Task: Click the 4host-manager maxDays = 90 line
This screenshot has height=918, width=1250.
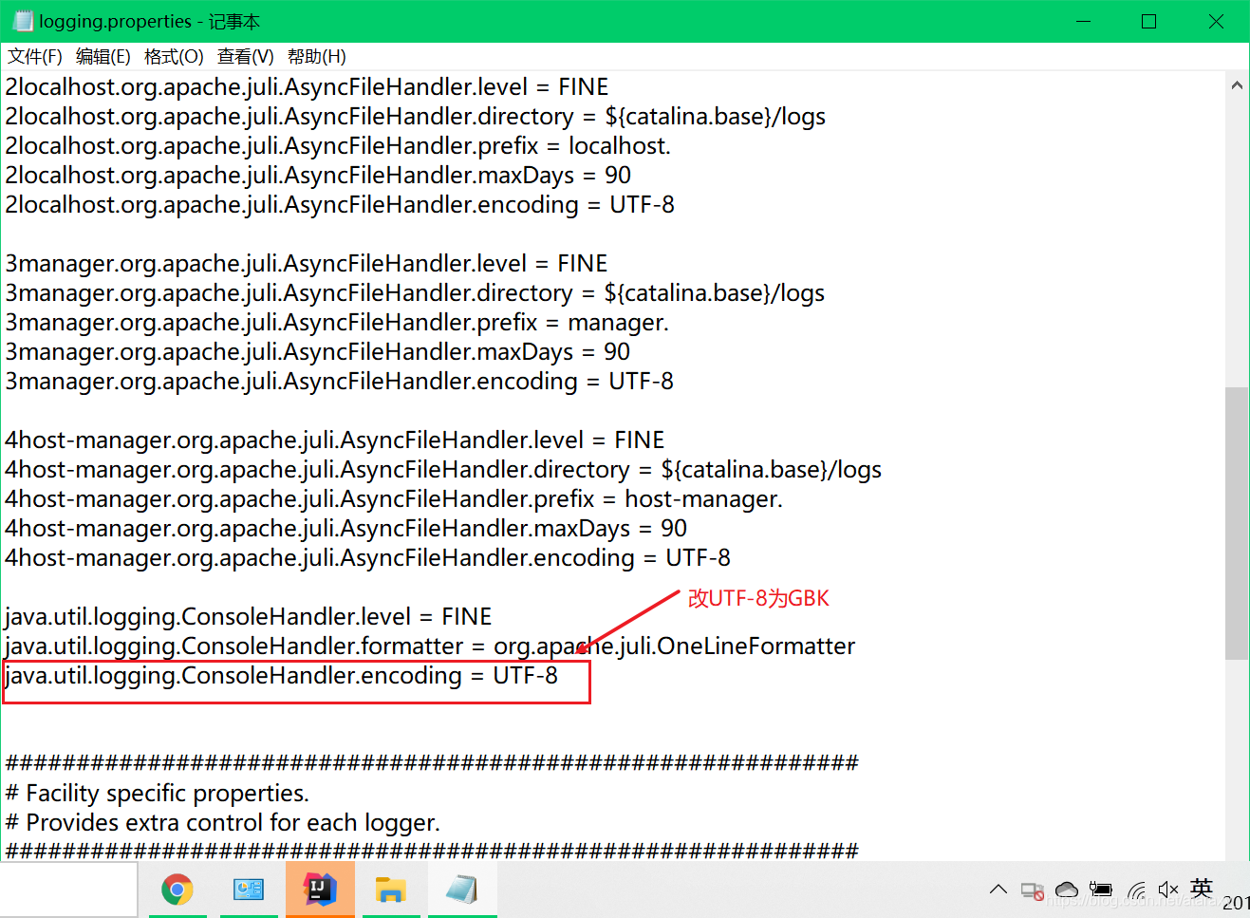Action: coord(346,529)
